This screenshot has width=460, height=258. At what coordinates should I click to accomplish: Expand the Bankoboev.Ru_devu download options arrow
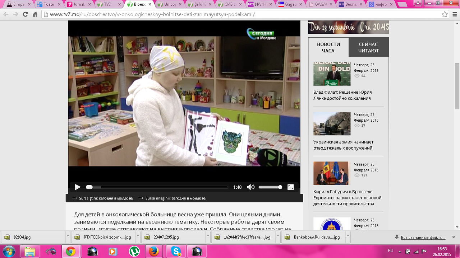coord(348,237)
